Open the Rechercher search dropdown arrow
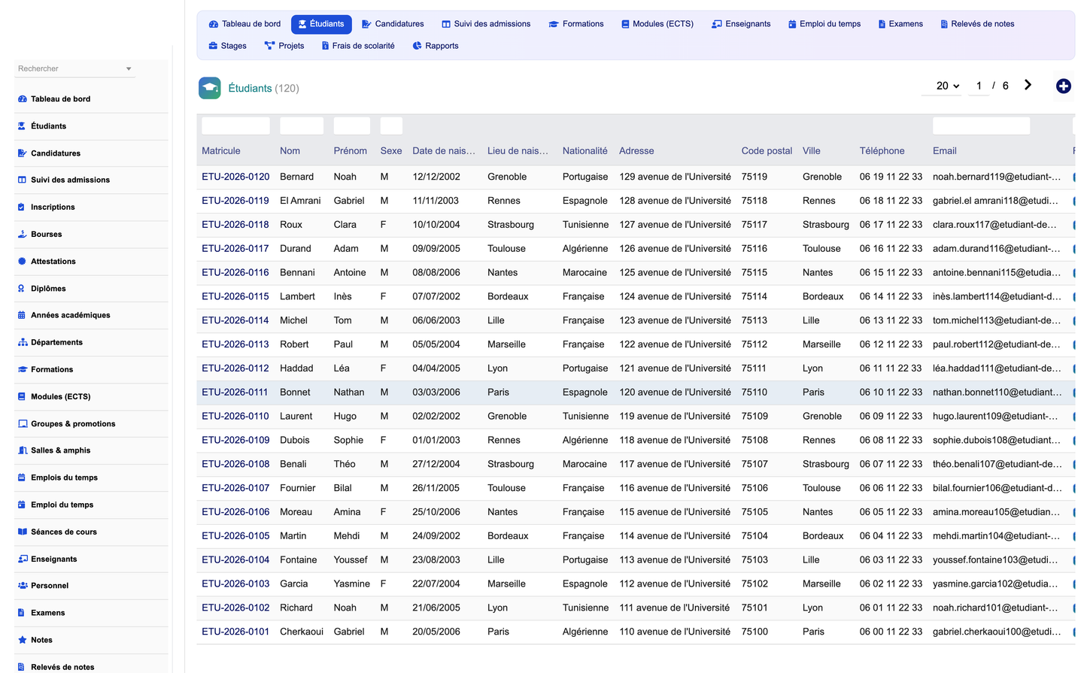The image size is (1087, 673). click(129, 68)
